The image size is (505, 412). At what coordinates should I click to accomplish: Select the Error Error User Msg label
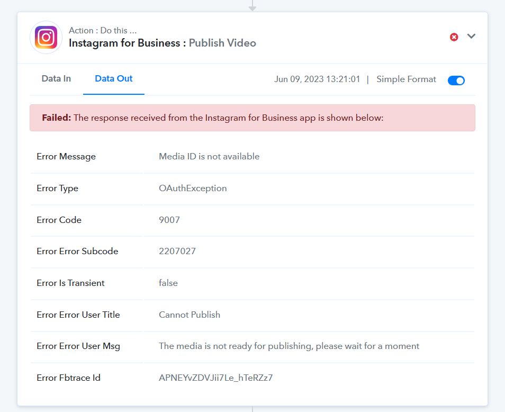click(x=78, y=346)
